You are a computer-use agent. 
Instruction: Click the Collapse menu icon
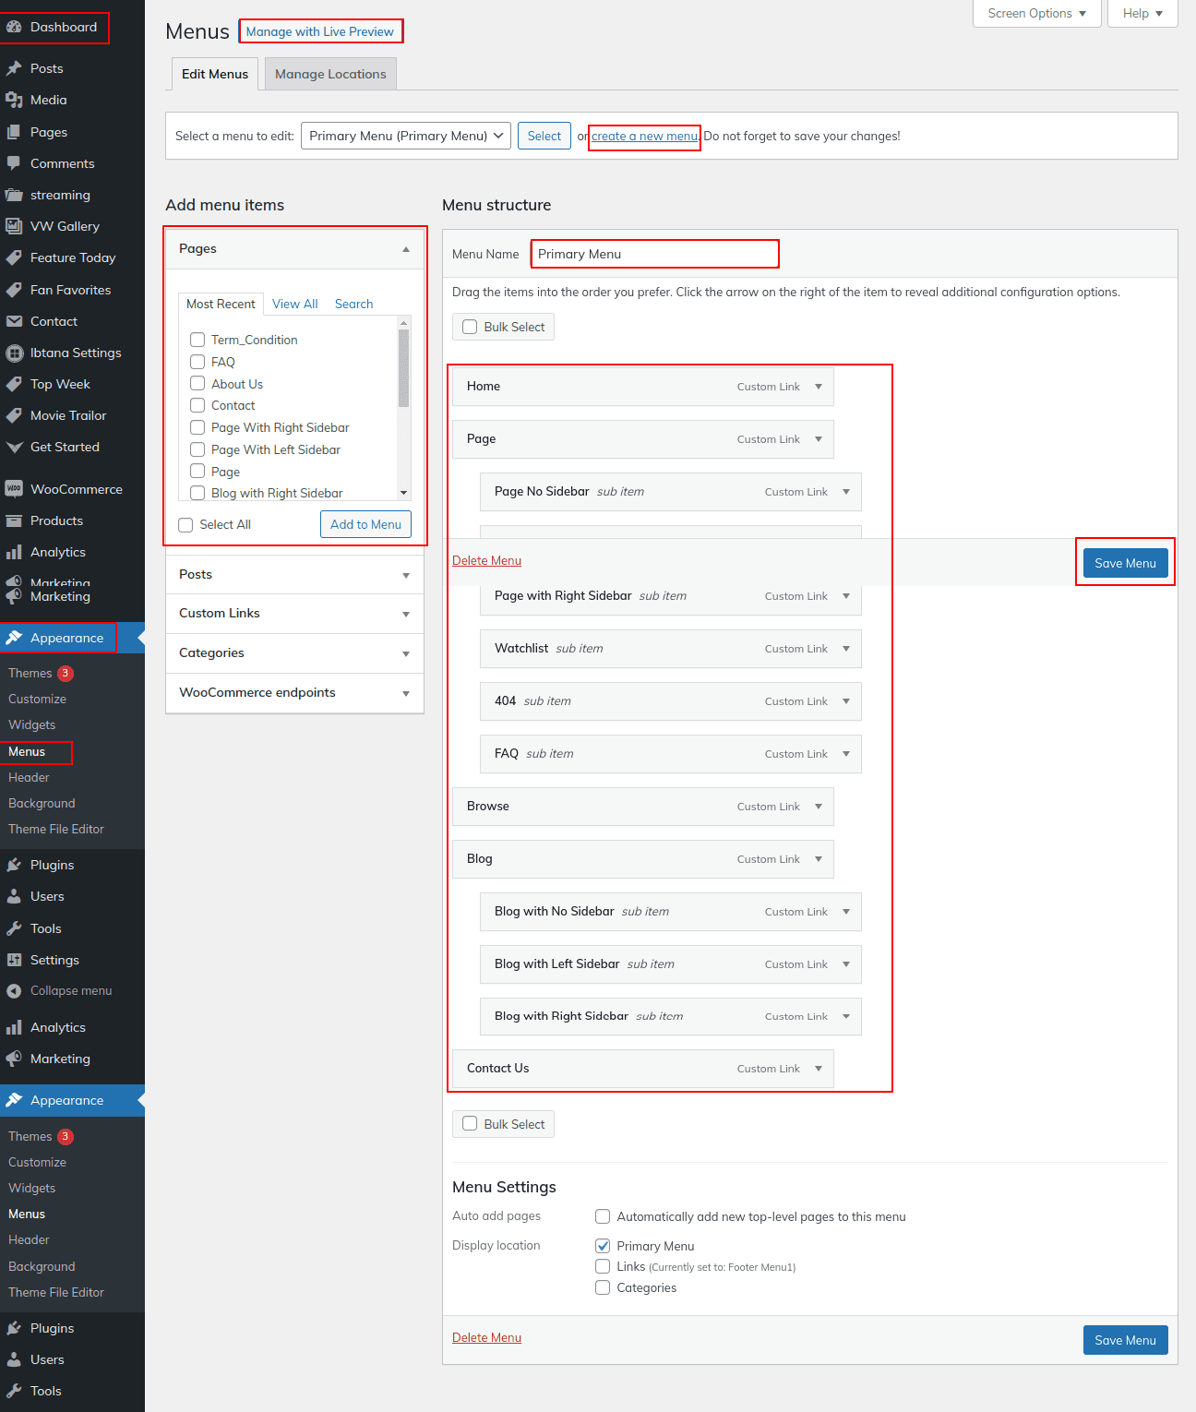(x=14, y=991)
